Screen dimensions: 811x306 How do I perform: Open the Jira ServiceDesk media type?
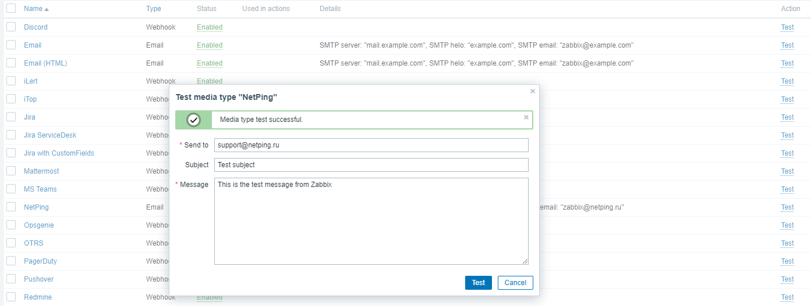pyautogui.click(x=50, y=135)
